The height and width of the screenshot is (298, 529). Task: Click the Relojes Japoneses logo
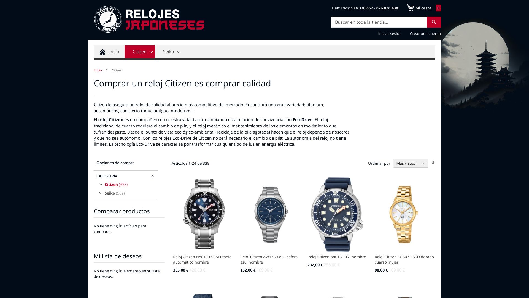click(149, 19)
